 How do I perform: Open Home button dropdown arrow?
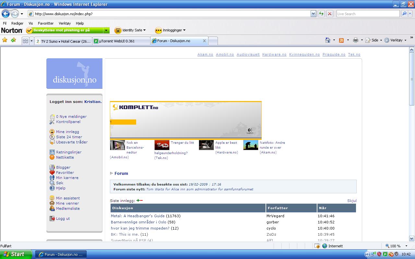pyautogui.click(x=334, y=40)
